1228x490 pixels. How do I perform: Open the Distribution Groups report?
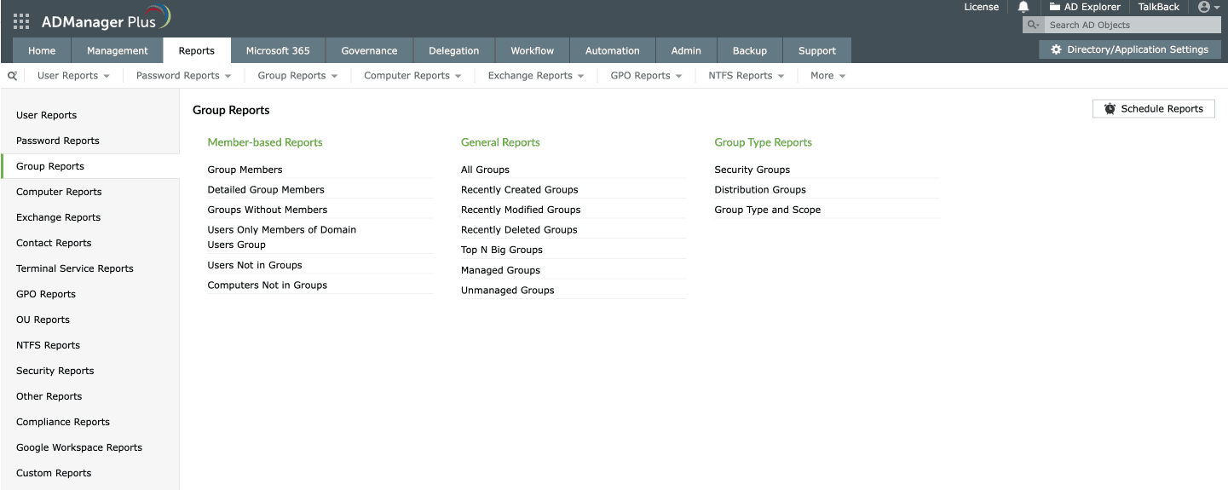coord(760,190)
